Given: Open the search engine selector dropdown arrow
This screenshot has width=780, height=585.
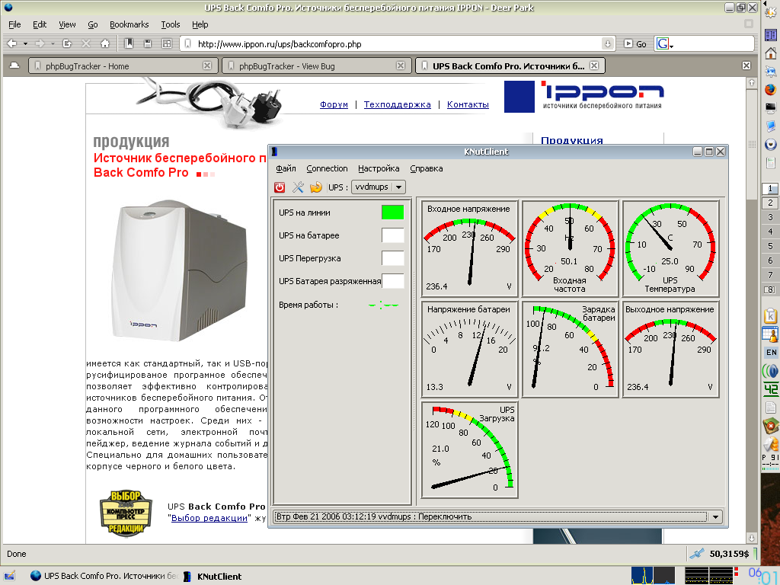Looking at the screenshot, I should 671,46.
